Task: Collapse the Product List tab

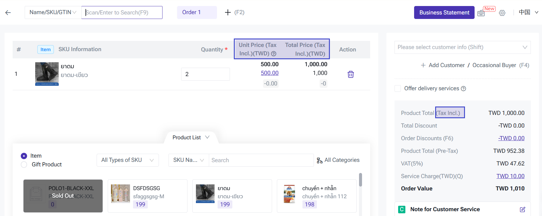Action: coord(191,137)
